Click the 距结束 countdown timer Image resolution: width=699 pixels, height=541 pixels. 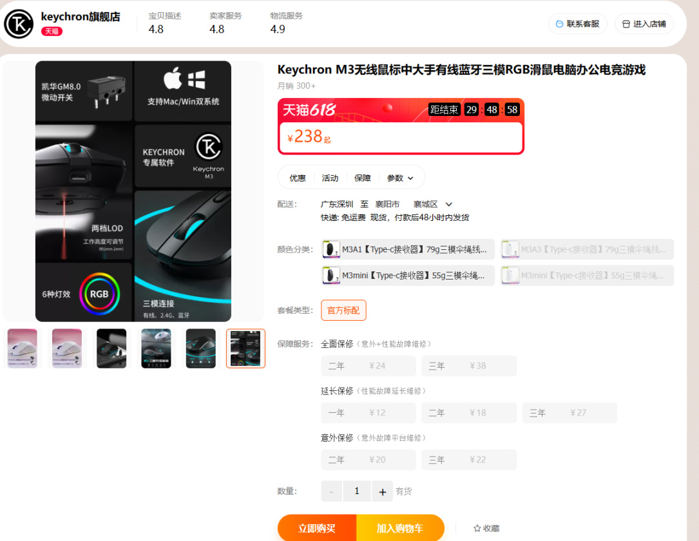(474, 109)
